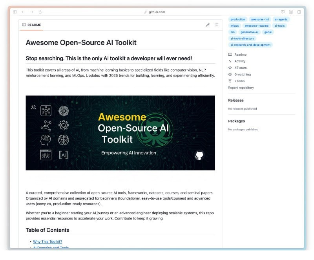The height and width of the screenshot is (260, 314).
Task: Click the Table of Contents heading
Action: 47,230
